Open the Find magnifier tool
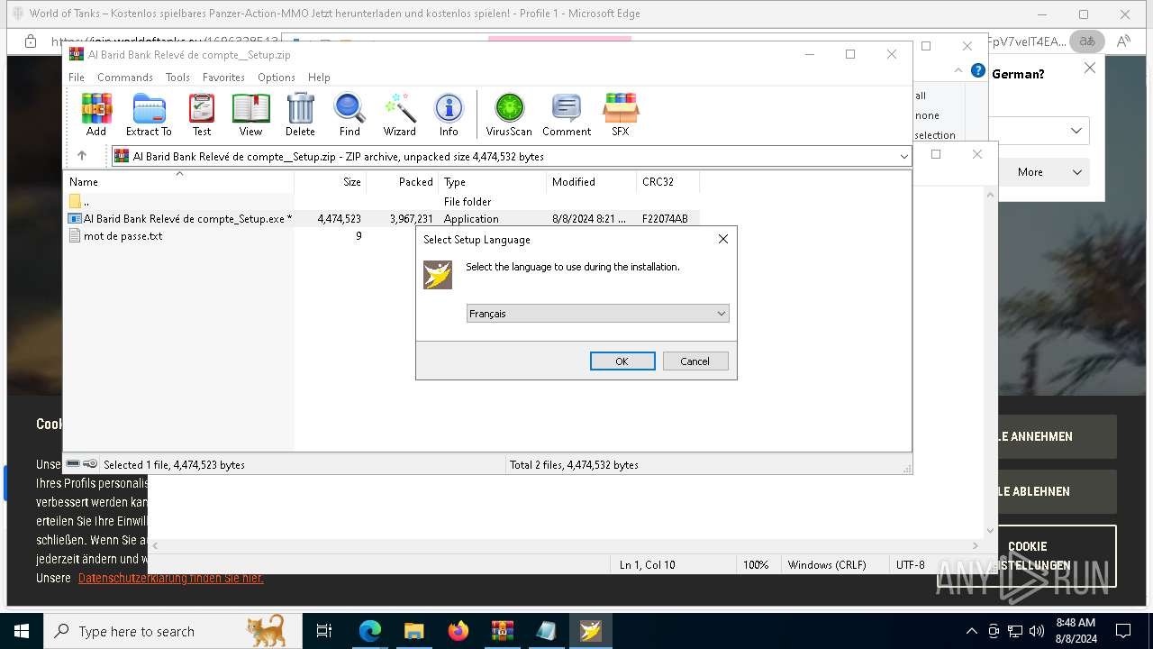 click(x=350, y=114)
